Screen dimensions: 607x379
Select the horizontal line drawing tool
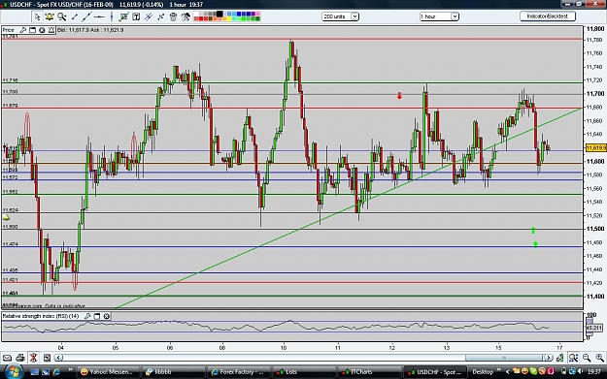pyautogui.click(x=99, y=16)
